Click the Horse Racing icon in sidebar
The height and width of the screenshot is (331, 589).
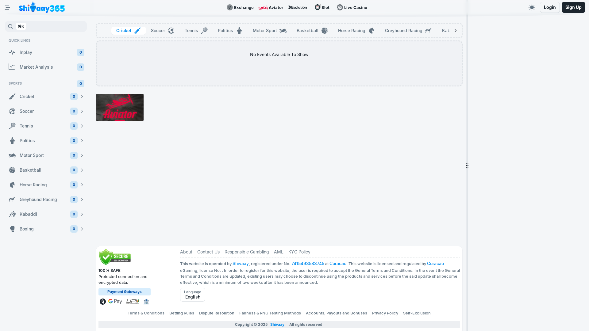12,185
